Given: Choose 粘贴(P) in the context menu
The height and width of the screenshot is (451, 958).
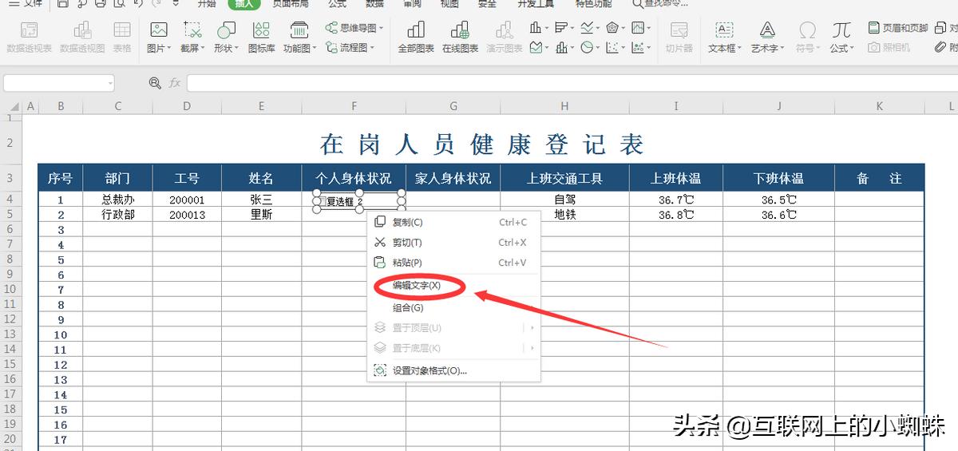Looking at the screenshot, I should click(x=453, y=262).
